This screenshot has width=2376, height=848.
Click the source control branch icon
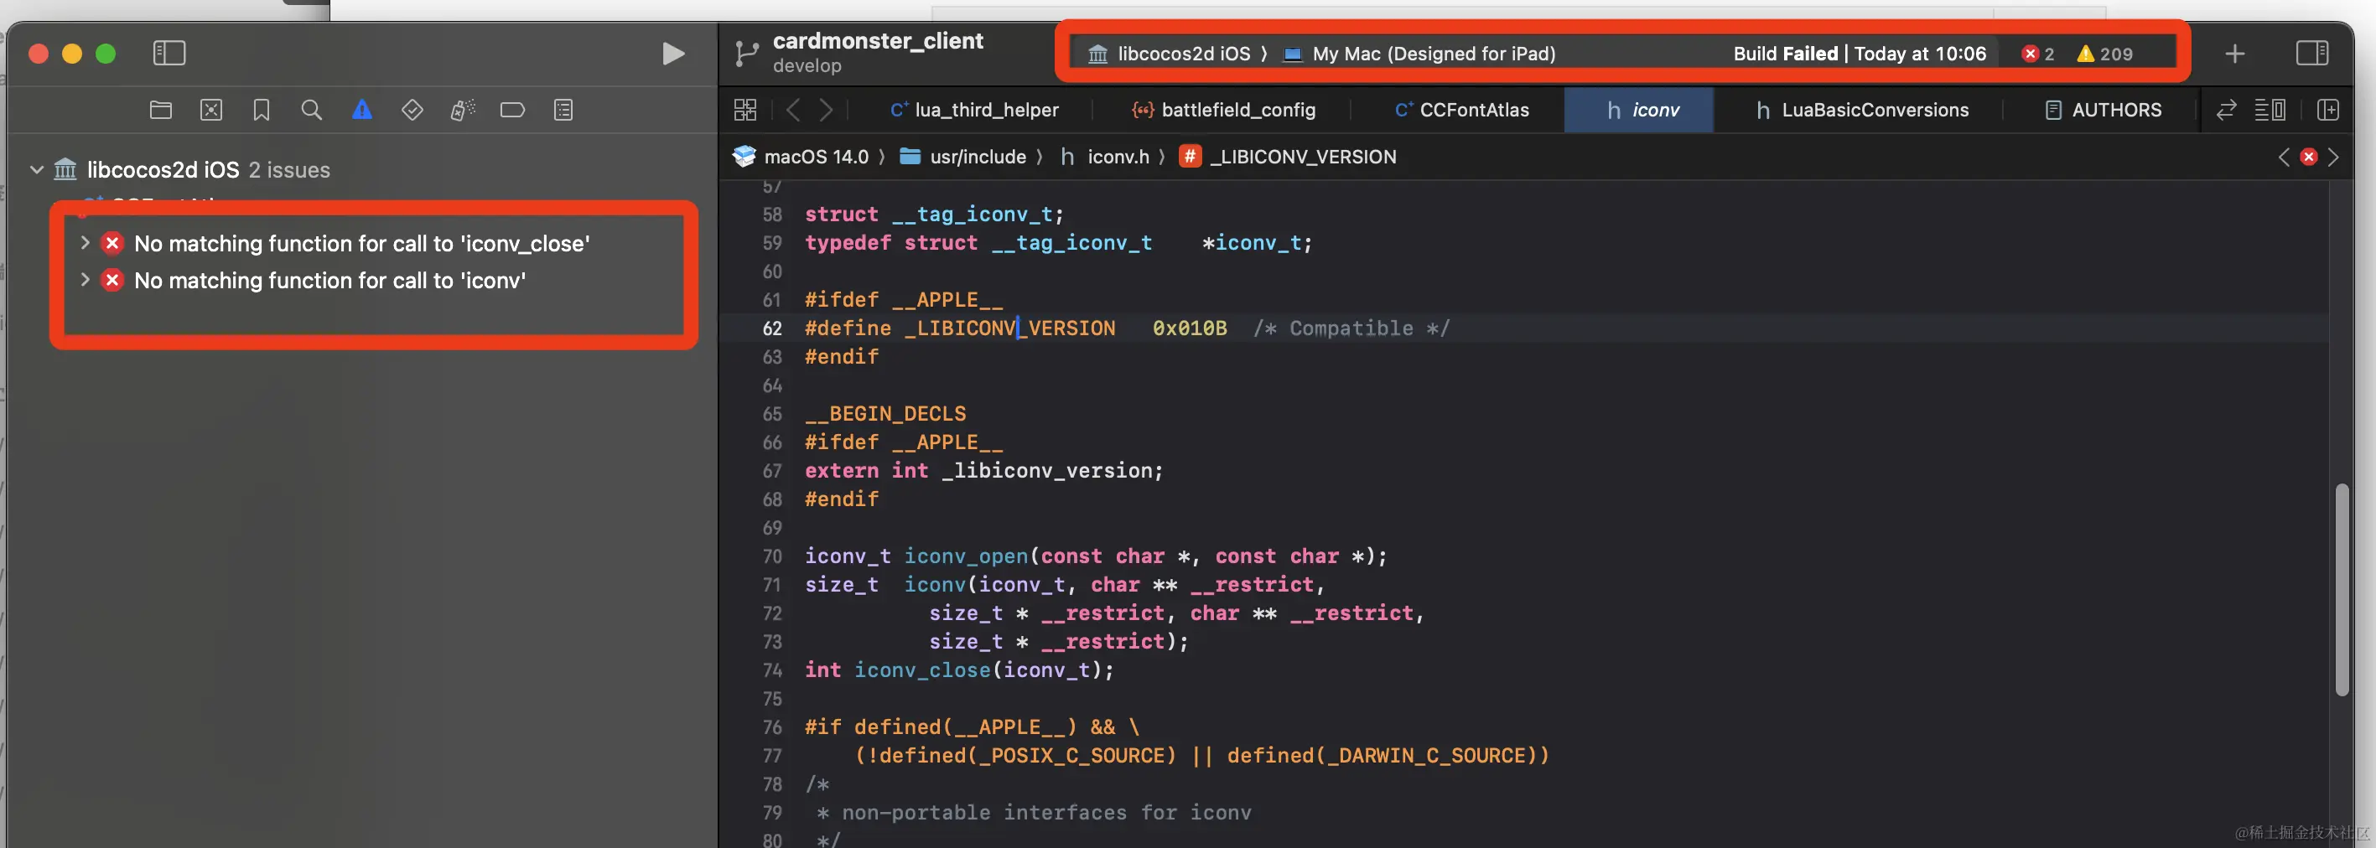point(746,54)
